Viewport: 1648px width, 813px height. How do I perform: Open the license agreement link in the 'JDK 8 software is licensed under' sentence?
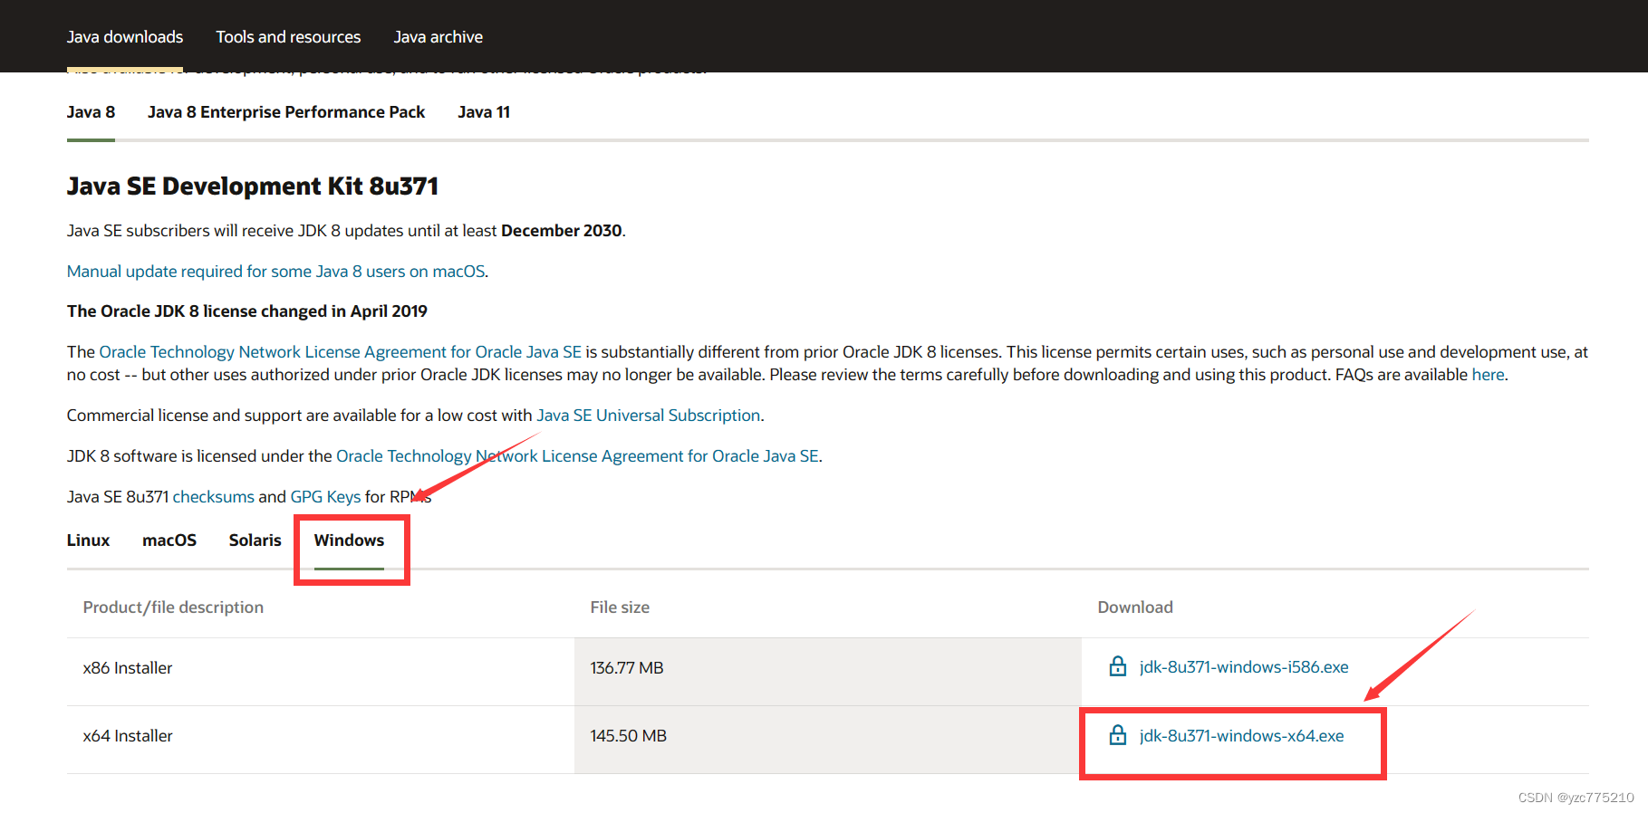(577, 456)
